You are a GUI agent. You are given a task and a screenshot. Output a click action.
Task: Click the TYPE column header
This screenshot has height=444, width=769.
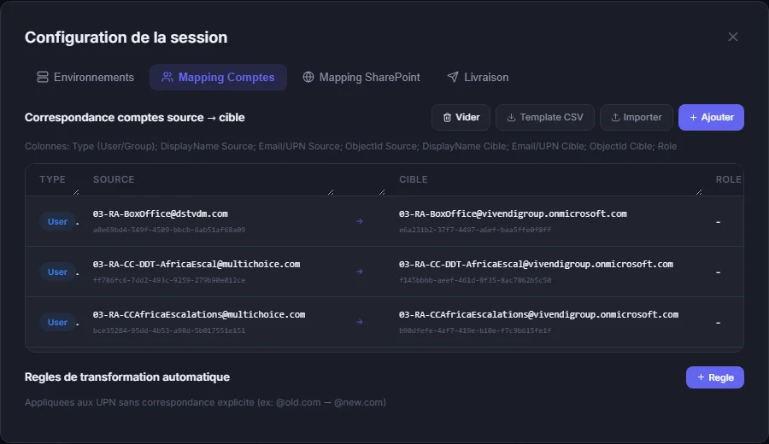(x=52, y=179)
